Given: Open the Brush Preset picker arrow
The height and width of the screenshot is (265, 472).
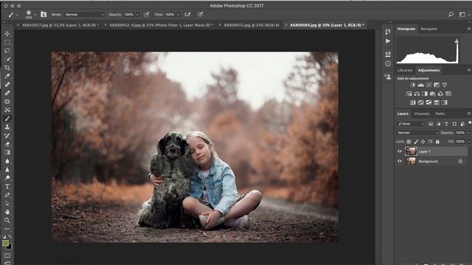Looking at the screenshot, I should pyautogui.click(x=35, y=15).
